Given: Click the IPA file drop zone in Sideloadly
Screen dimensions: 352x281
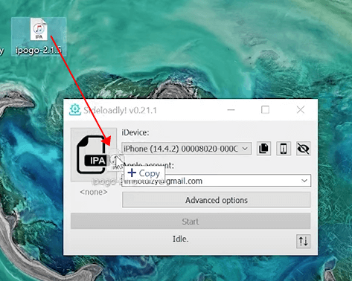Looking at the screenshot, I should pyautogui.click(x=94, y=155).
